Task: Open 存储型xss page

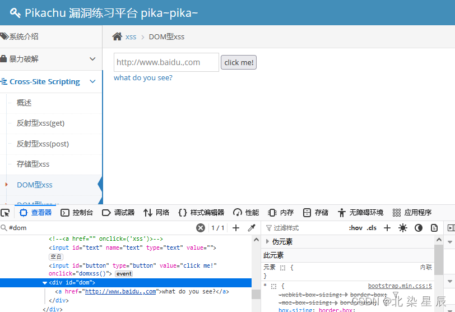Action: (33, 164)
